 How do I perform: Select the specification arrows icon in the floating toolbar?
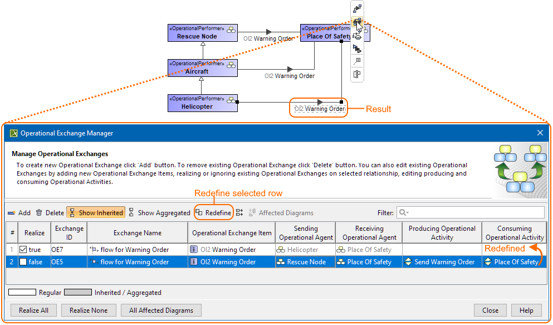[x=357, y=48]
